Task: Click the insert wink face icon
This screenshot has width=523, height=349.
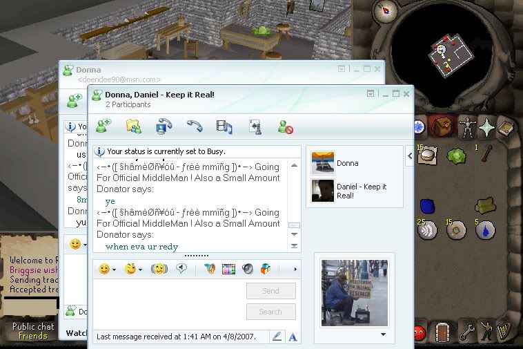Action: point(130,269)
